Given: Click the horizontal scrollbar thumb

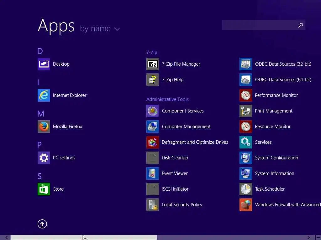Looking at the screenshot, I should [x=84, y=237].
